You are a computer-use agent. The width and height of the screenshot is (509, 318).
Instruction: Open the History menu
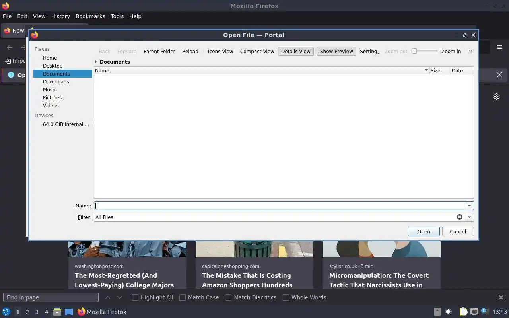60,16
